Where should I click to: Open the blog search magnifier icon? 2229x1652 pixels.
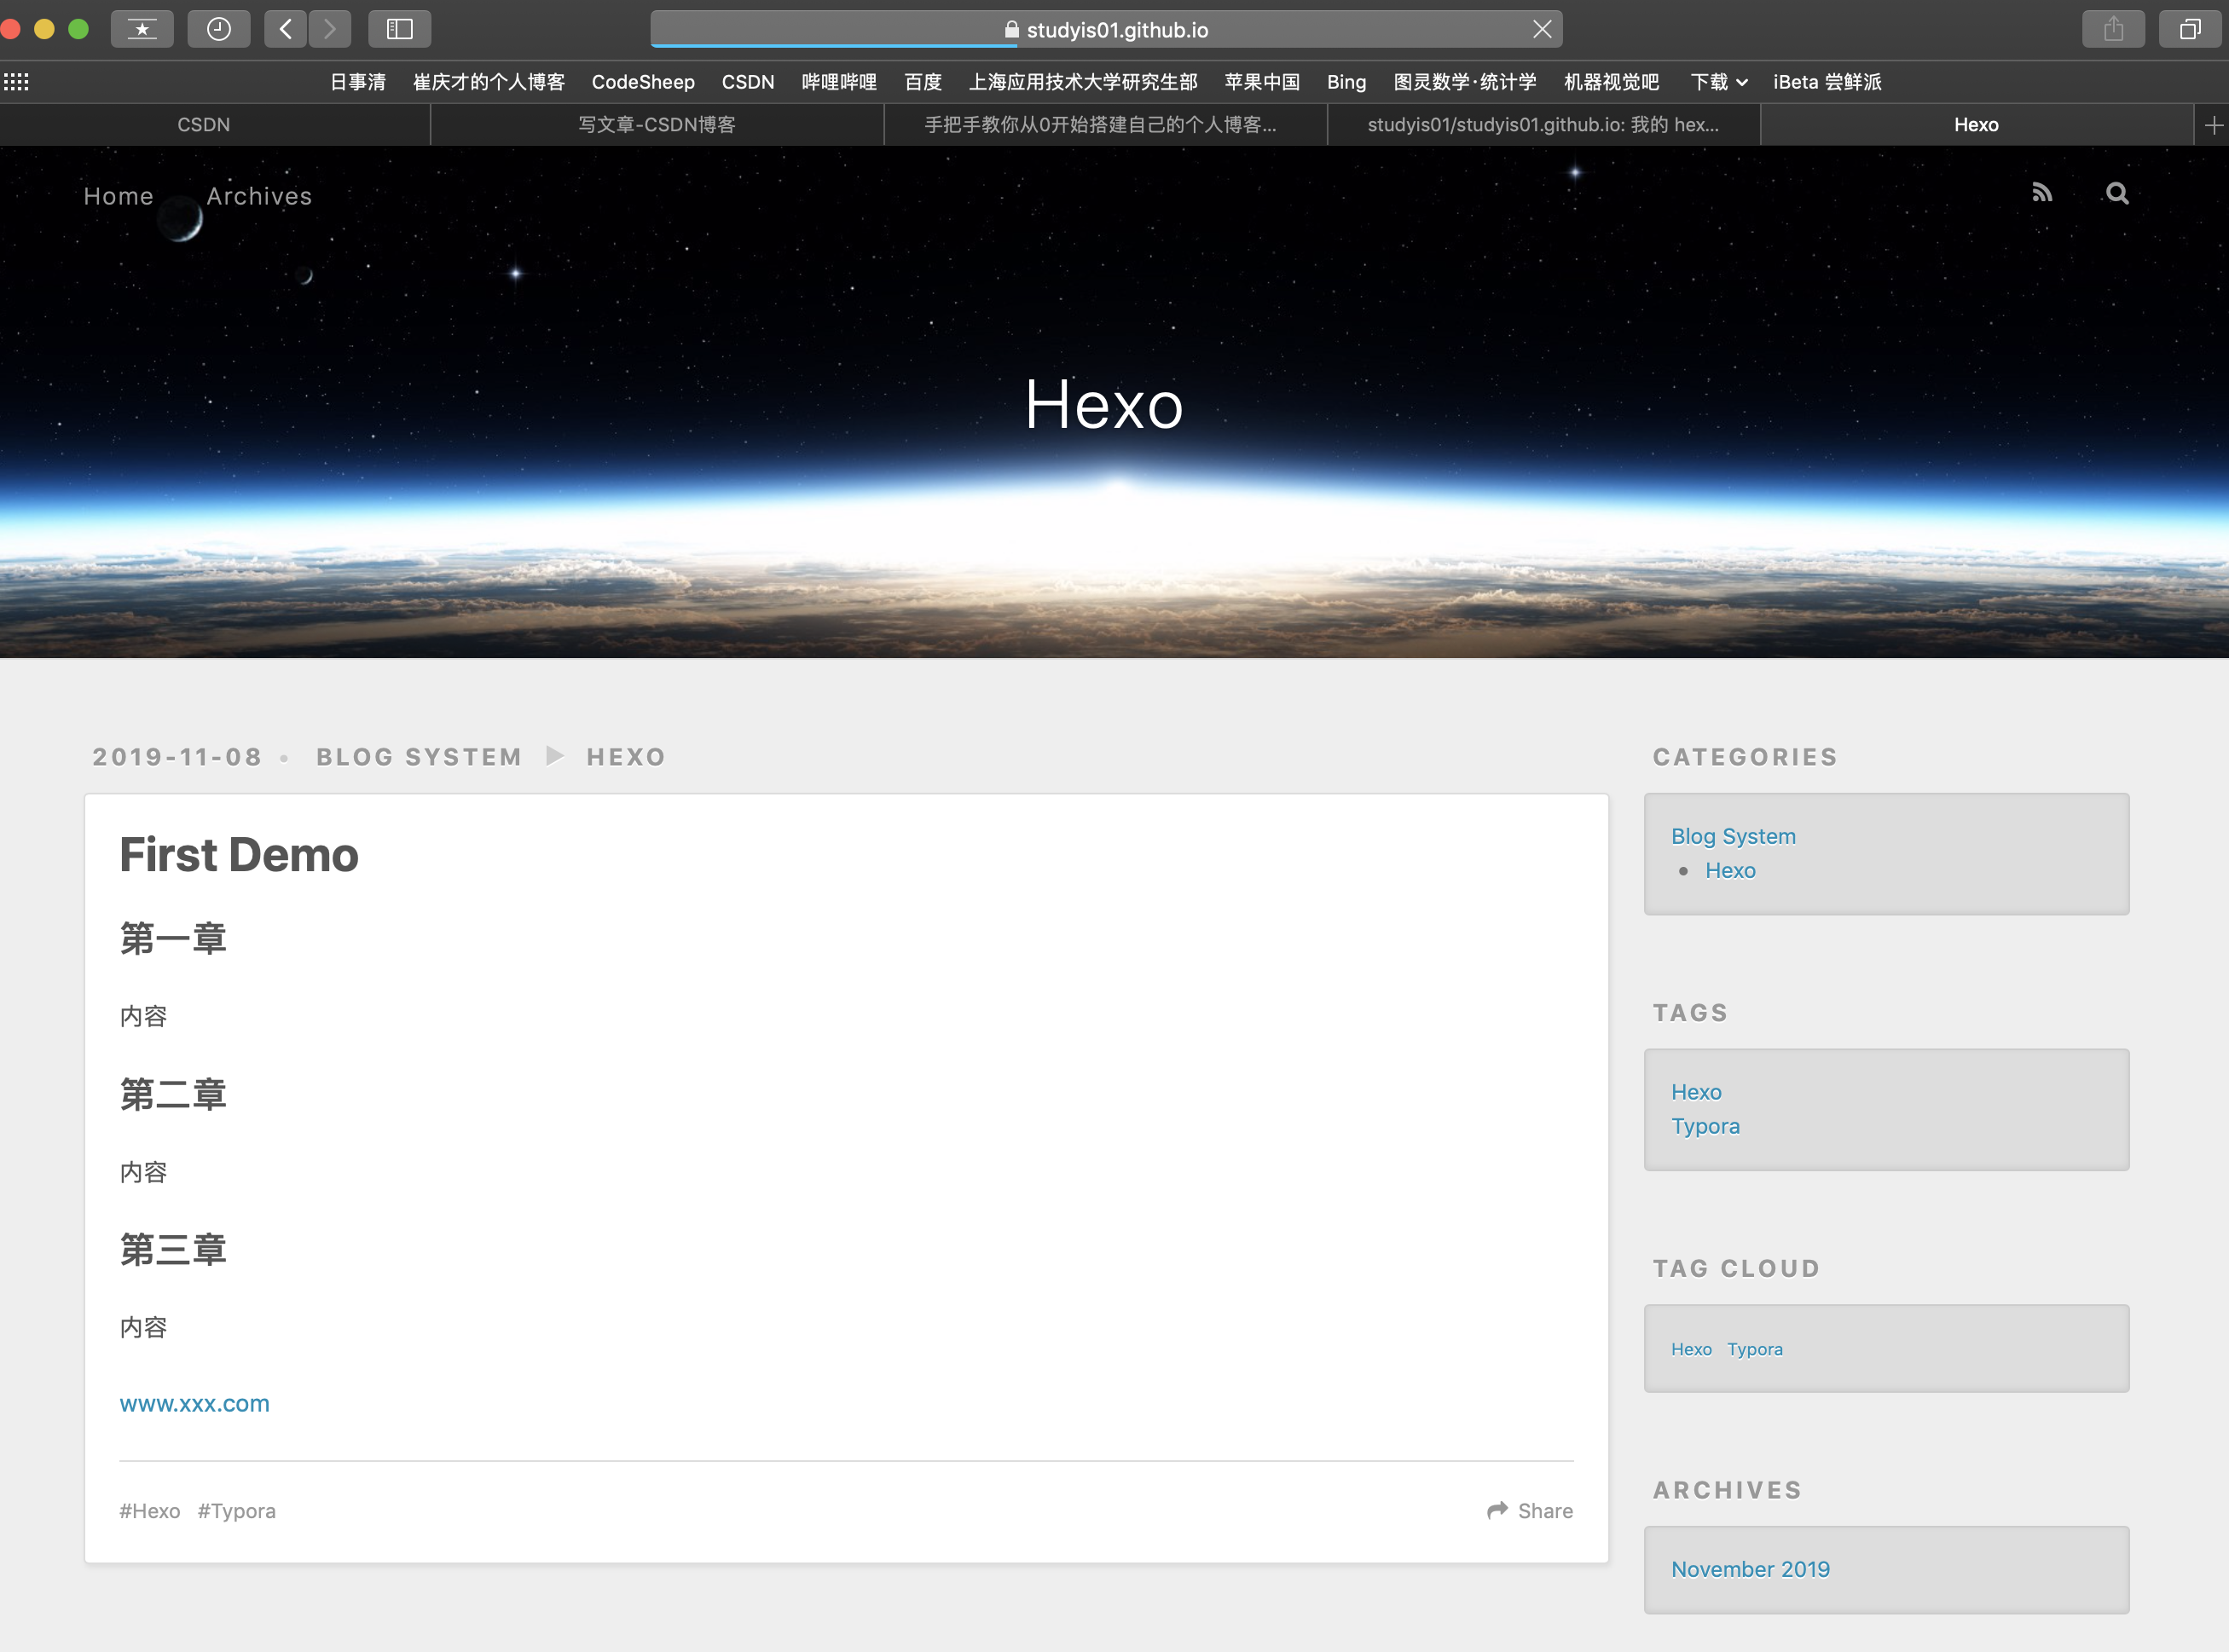click(x=2117, y=193)
